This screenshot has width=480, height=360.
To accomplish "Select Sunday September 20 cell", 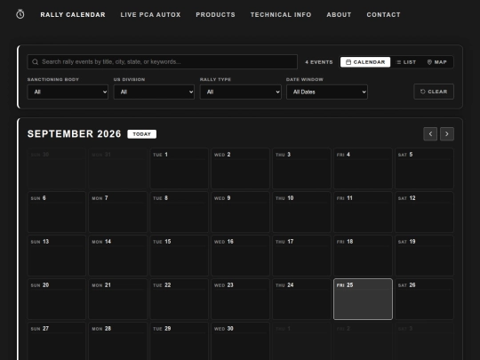I will pyautogui.click(x=57, y=299).
